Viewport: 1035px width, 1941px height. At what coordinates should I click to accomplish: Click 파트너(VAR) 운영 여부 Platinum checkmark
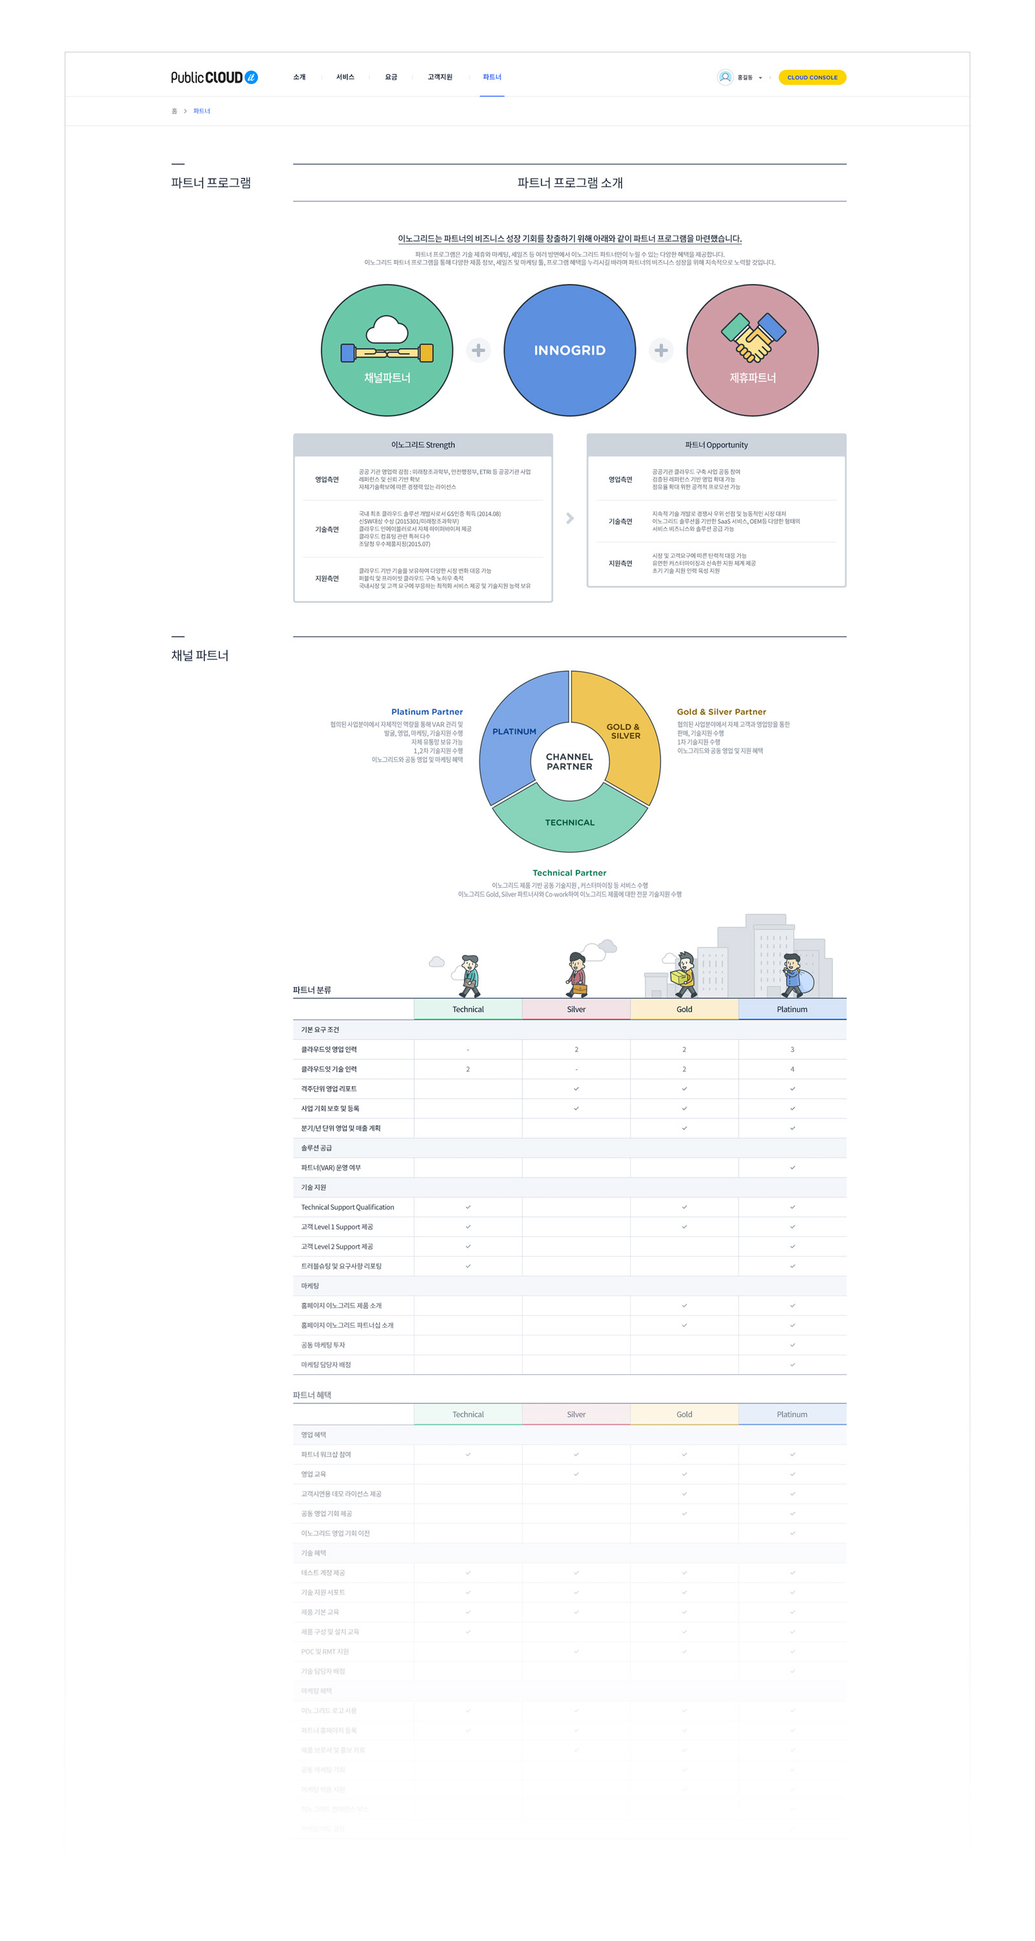point(792,1167)
